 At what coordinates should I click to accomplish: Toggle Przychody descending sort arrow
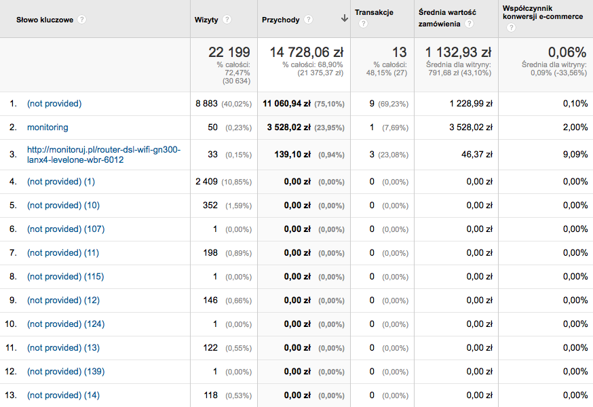point(344,18)
